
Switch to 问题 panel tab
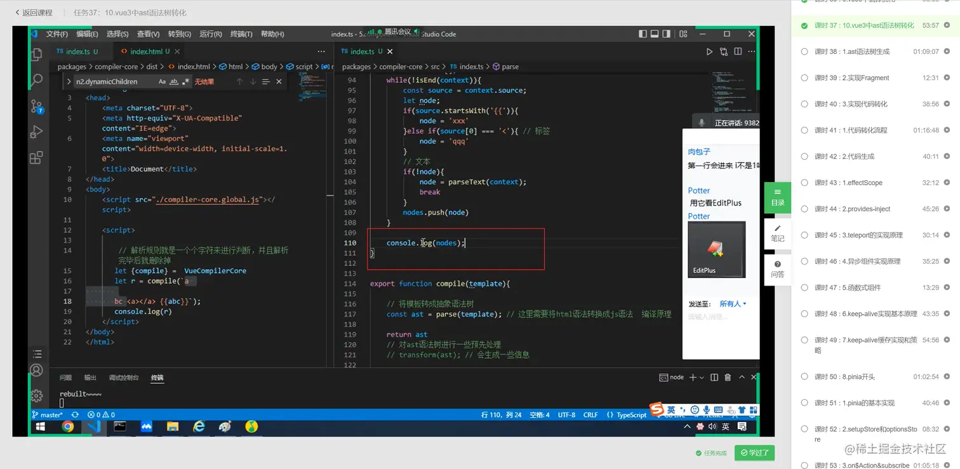click(66, 378)
